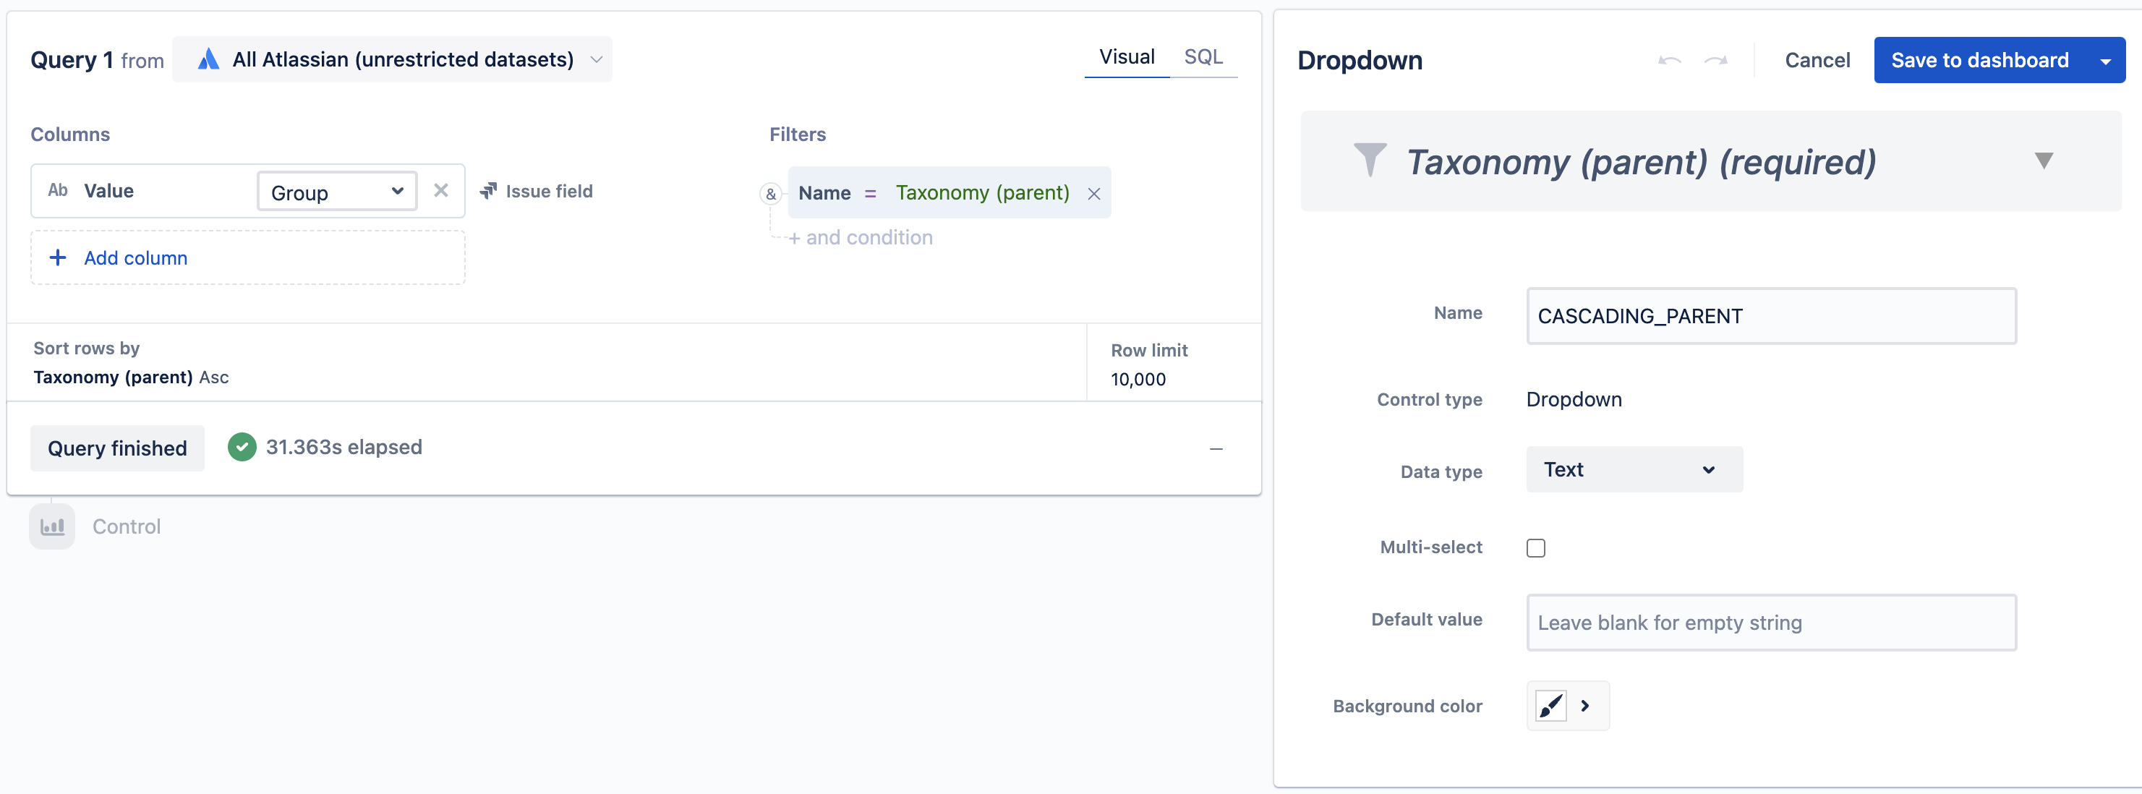
Task: Click the Control chart icon
Action: point(52,526)
